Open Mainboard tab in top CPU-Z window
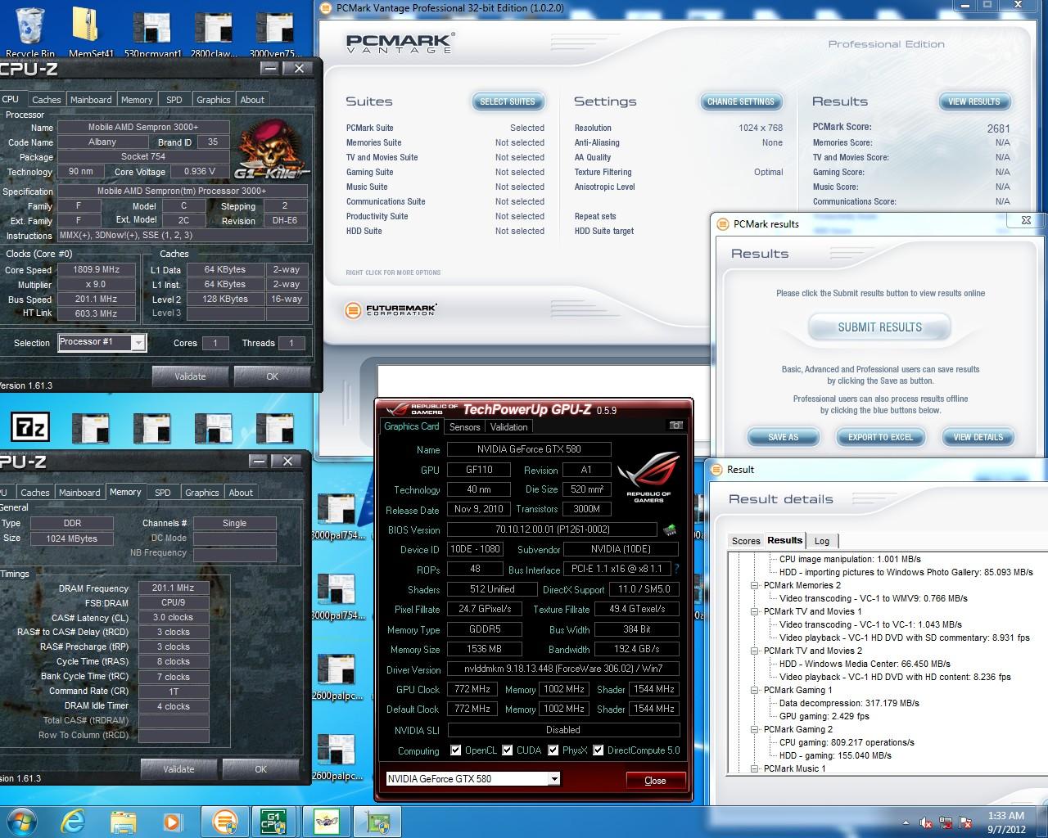 [x=91, y=100]
